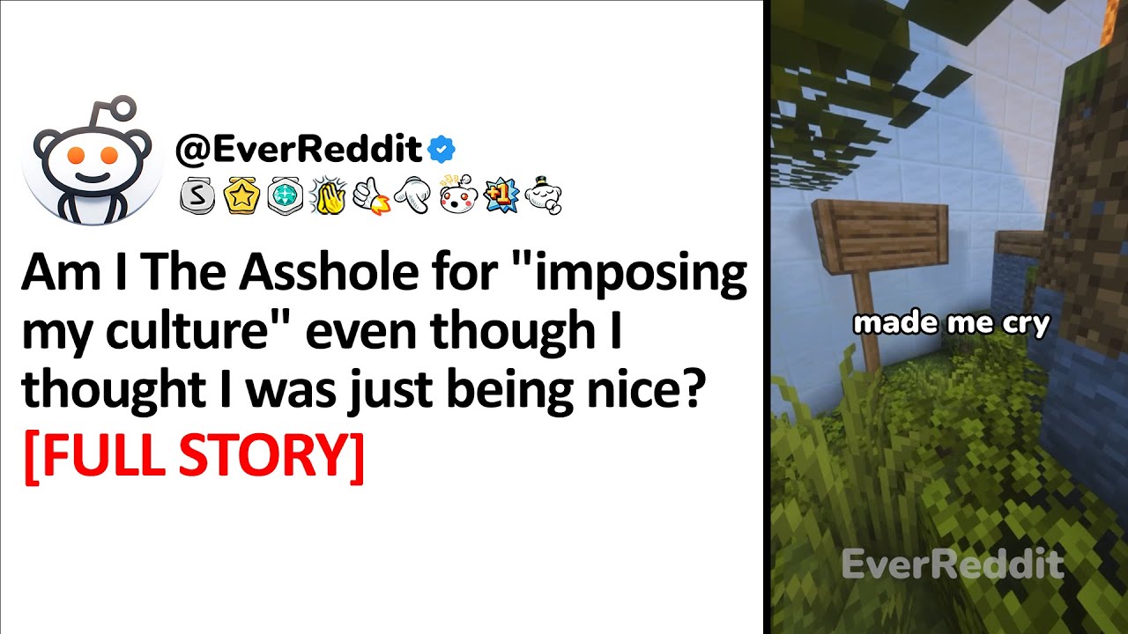Select the Platinum diamond award

point(285,196)
